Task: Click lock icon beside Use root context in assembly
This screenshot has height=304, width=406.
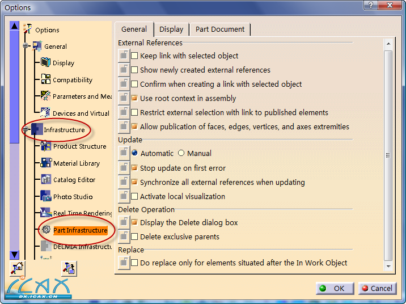Action: tap(124, 98)
